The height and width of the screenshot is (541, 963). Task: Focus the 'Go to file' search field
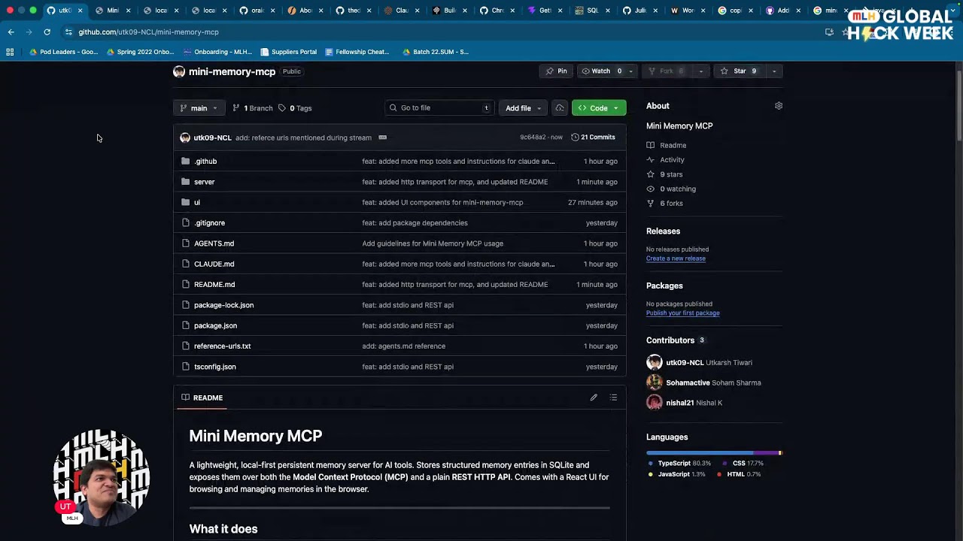tap(440, 108)
